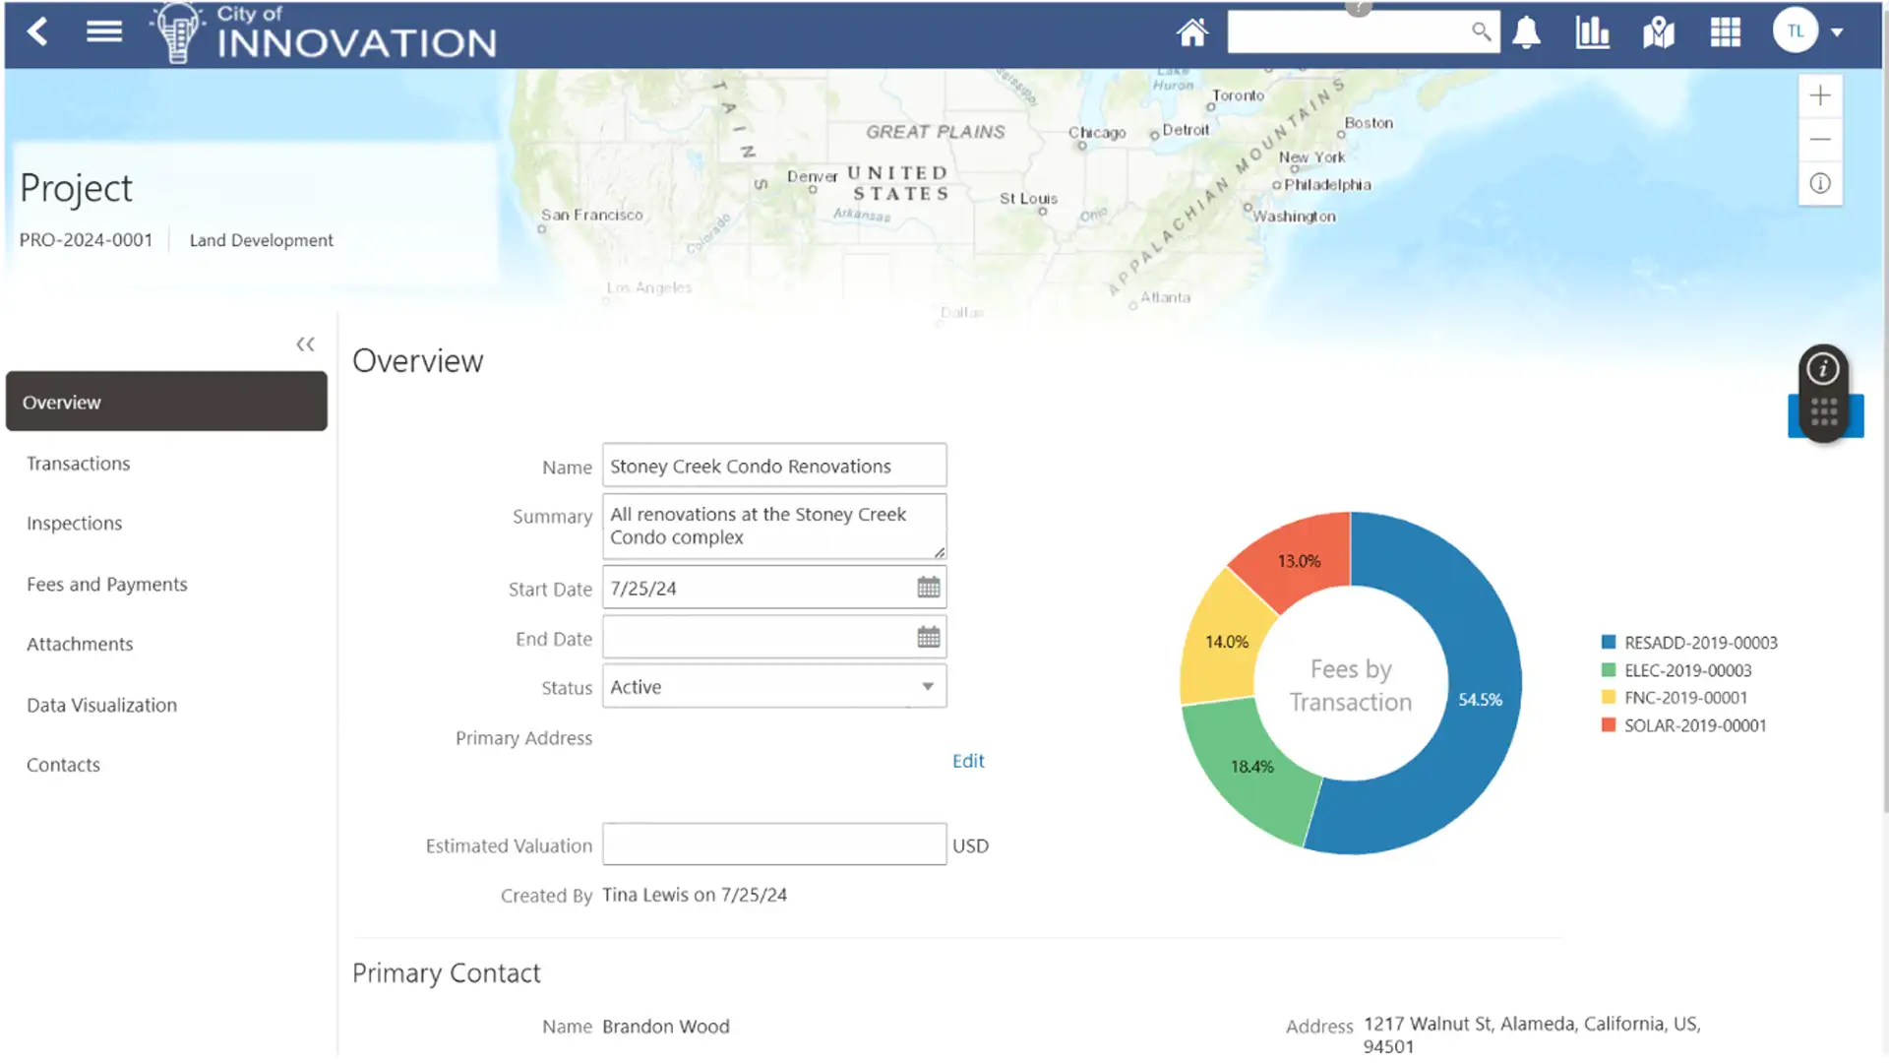Open the bar chart reports icon
Viewport: 1889px width, 1063px height.
point(1592,32)
